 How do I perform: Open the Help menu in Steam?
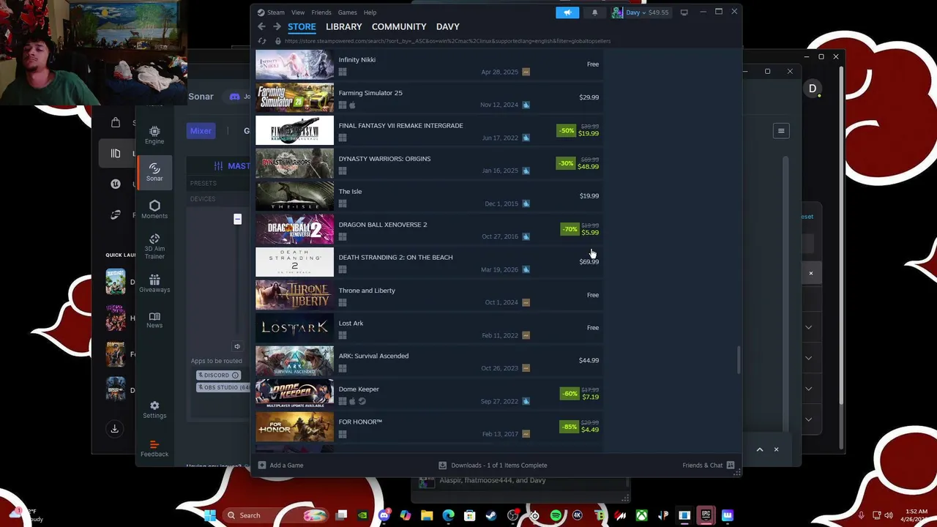pos(370,12)
